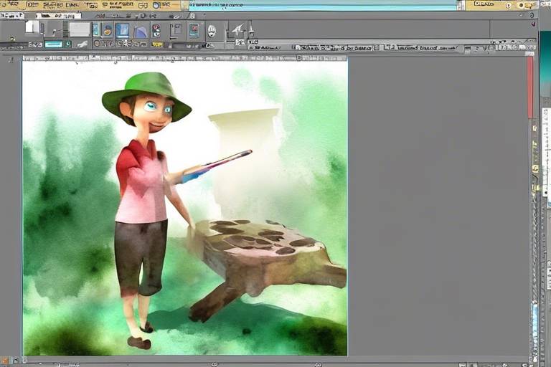Click the yellow label button in the options row

(x=157, y=44)
